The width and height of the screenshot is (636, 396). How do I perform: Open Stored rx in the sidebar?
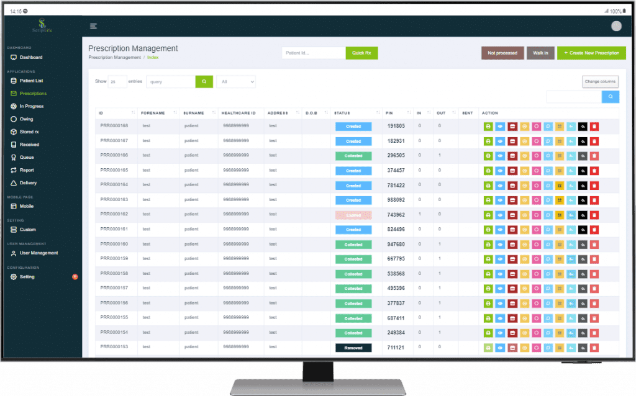[x=29, y=132]
